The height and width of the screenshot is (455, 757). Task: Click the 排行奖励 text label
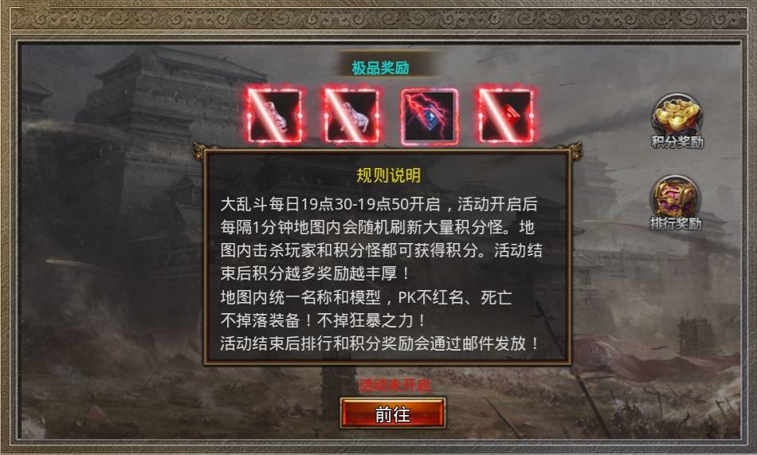pyautogui.click(x=676, y=224)
